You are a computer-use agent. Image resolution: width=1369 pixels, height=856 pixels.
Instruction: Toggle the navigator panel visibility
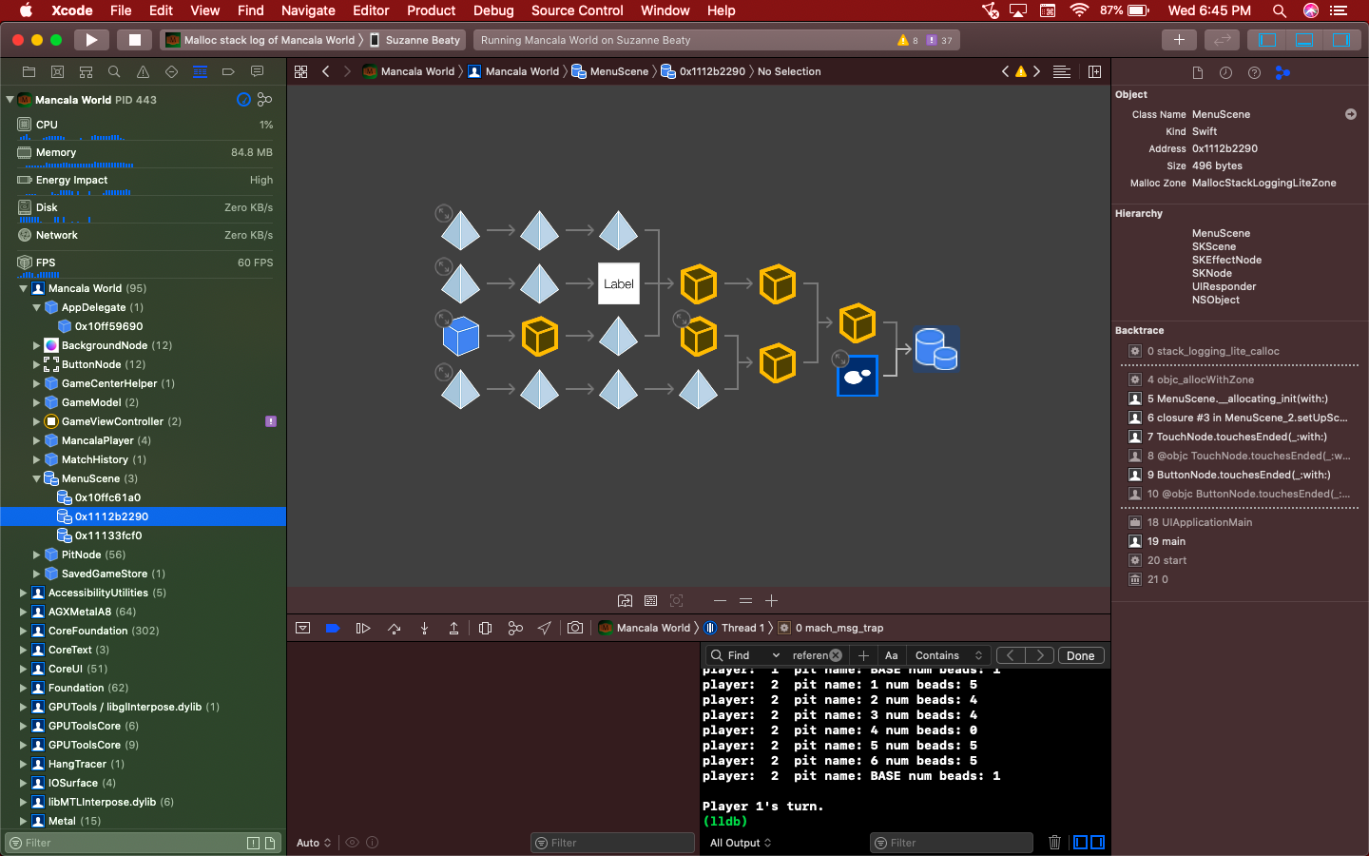click(1267, 40)
